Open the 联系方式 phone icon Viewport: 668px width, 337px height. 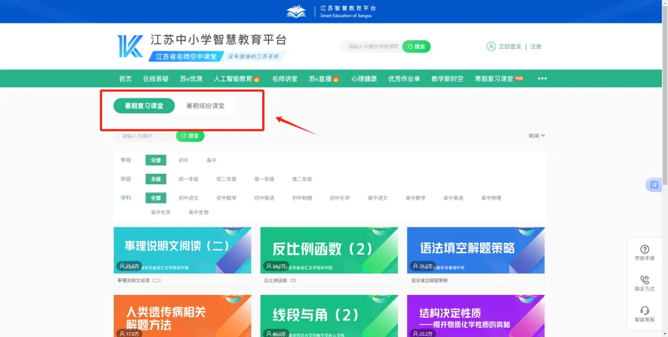(644, 280)
